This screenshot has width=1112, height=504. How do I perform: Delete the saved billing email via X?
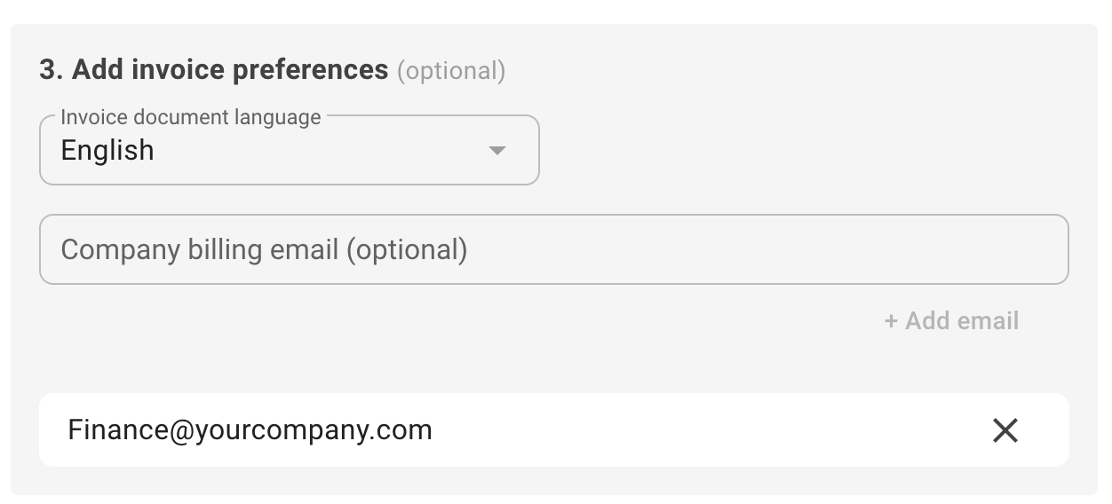[x=1005, y=430]
